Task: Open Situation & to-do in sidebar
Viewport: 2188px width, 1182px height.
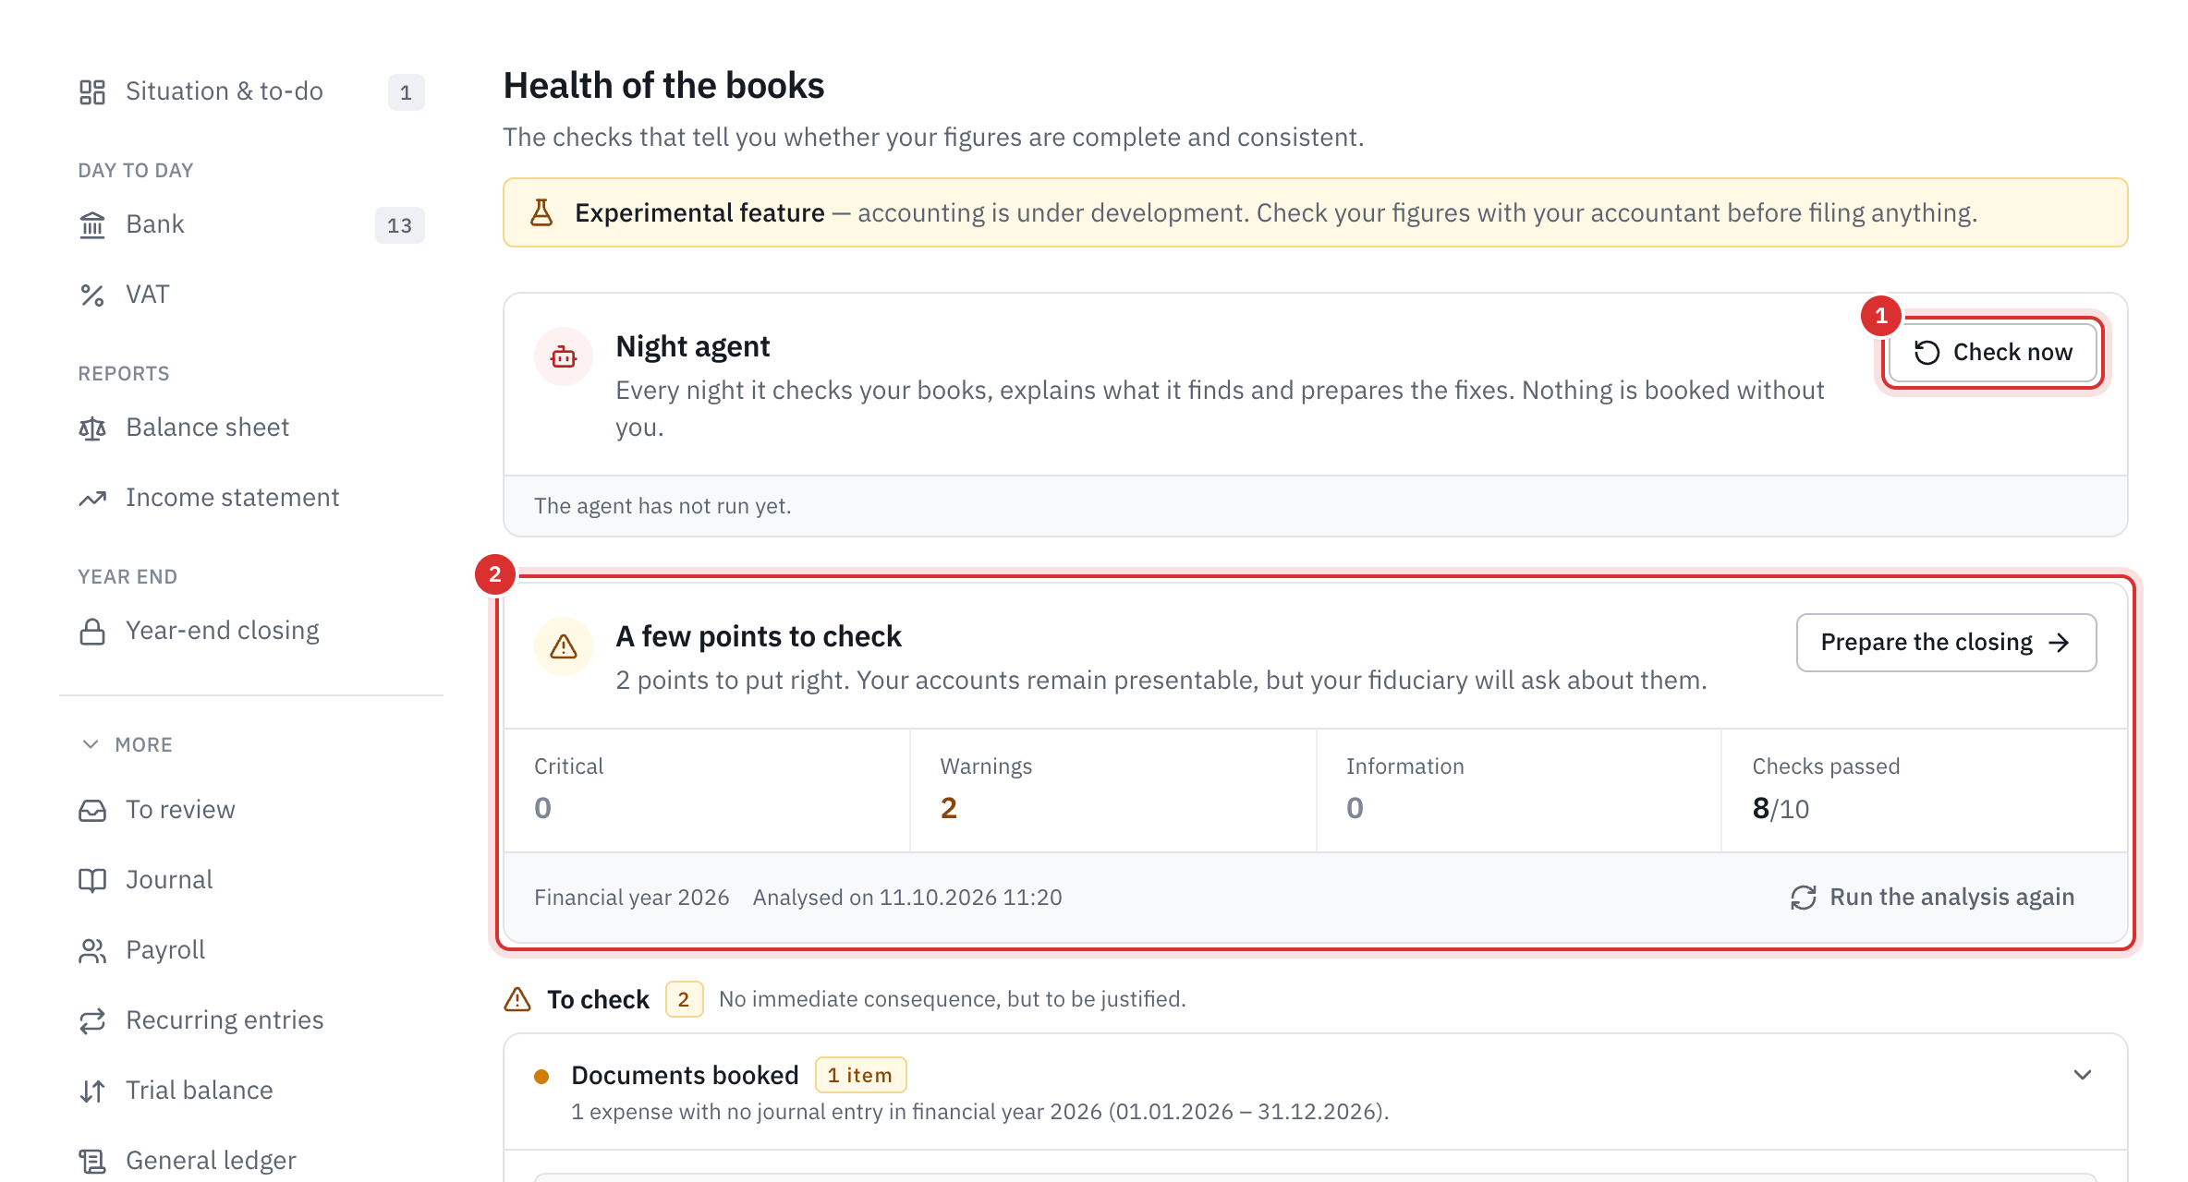Action: pyautogui.click(x=251, y=91)
